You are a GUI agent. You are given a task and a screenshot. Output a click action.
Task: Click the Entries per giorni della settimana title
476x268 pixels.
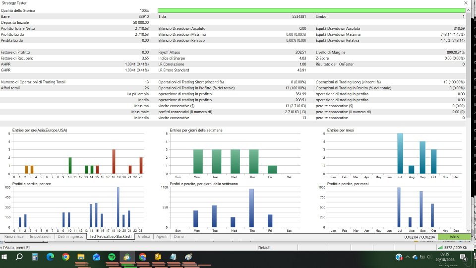(196, 130)
